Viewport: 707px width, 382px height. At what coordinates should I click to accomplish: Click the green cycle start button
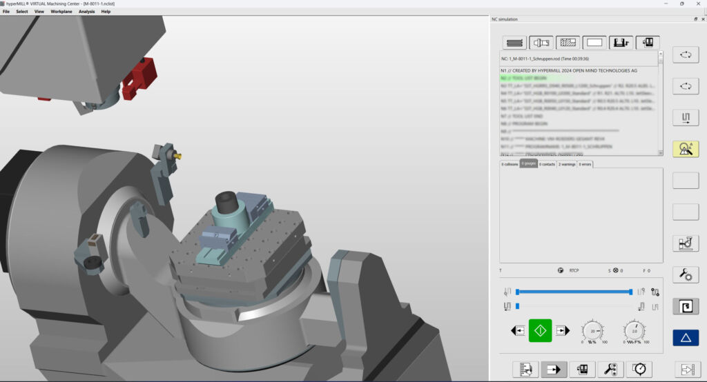(540, 330)
